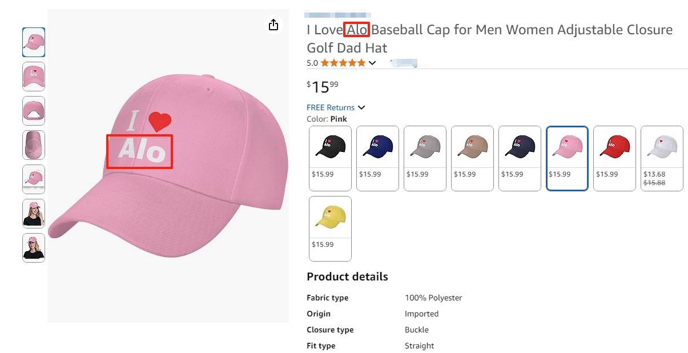688x353 pixels.
Task: Select the model wearing cap thumbnail
Action: [x=33, y=214]
